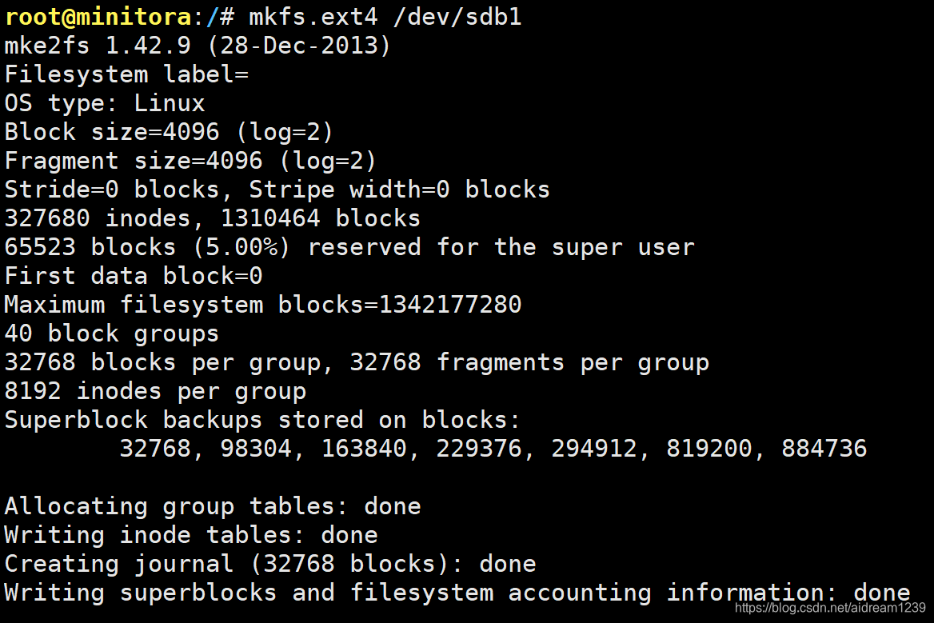This screenshot has width=934, height=623.
Task: Click the '8192 inodes per group' line
Action: pyautogui.click(x=155, y=391)
